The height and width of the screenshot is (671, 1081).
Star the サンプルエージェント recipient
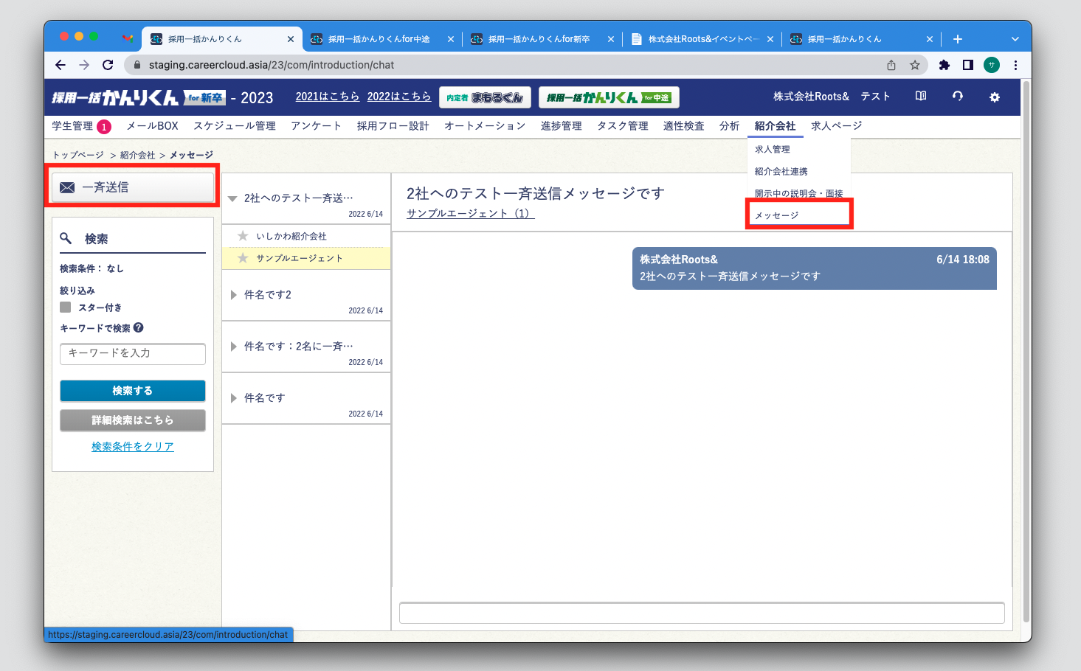(x=243, y=258)
